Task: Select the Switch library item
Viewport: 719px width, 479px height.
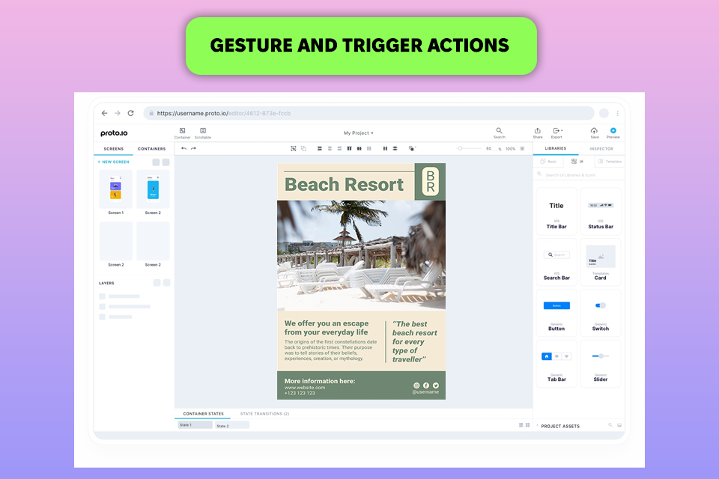Action: pyautogui.click(x=601, y=313)
